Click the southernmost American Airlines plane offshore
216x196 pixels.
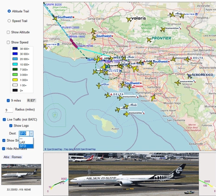(x=126, y=114)
